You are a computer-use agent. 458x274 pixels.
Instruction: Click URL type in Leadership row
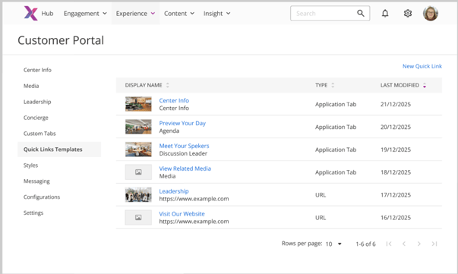click(x=321, y=195)
